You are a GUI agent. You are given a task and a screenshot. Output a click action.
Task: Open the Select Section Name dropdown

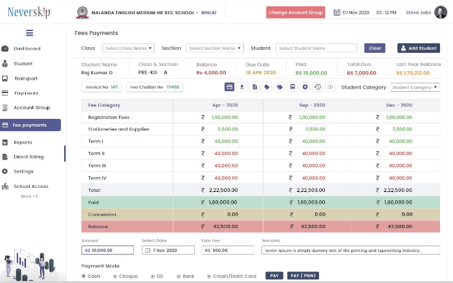(215, 48)
